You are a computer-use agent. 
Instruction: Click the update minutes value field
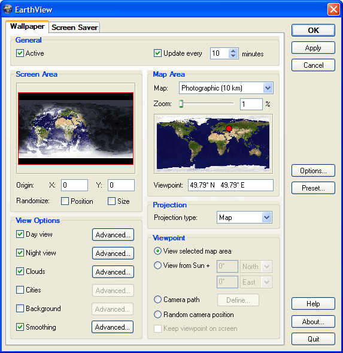click(220, 53)
